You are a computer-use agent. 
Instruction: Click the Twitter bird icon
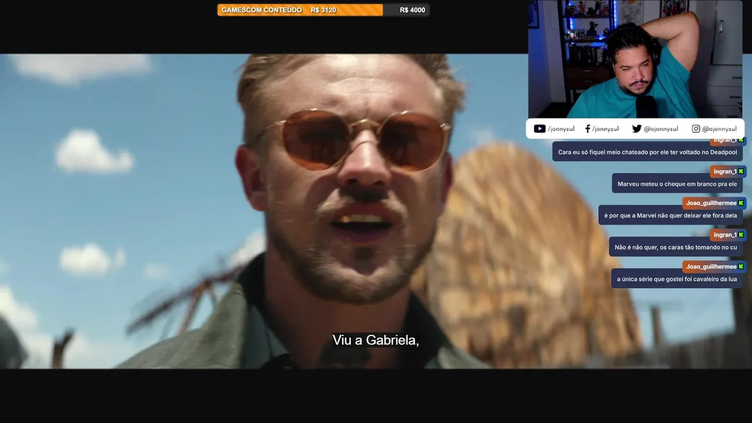637,129
